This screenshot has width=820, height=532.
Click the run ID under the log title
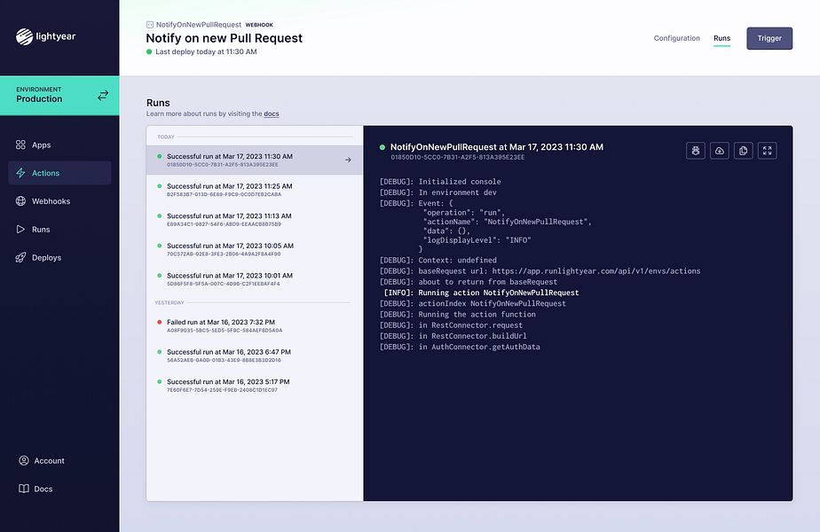458,157
